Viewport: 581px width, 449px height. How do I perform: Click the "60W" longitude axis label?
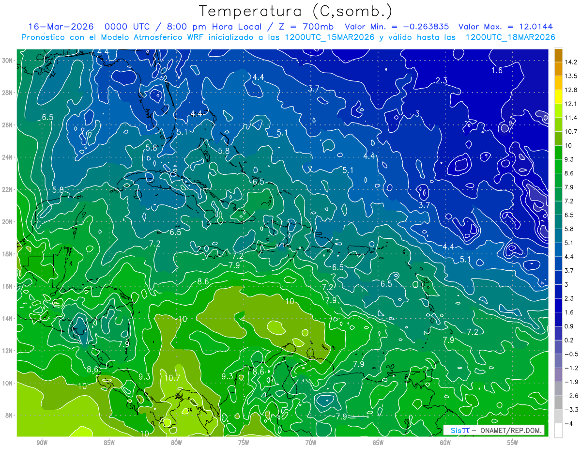click(x=445, y=443)
